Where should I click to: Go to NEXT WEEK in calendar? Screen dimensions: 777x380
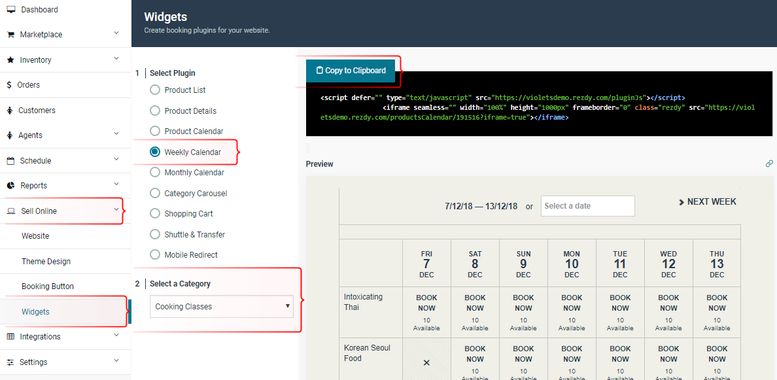point(707,202)
